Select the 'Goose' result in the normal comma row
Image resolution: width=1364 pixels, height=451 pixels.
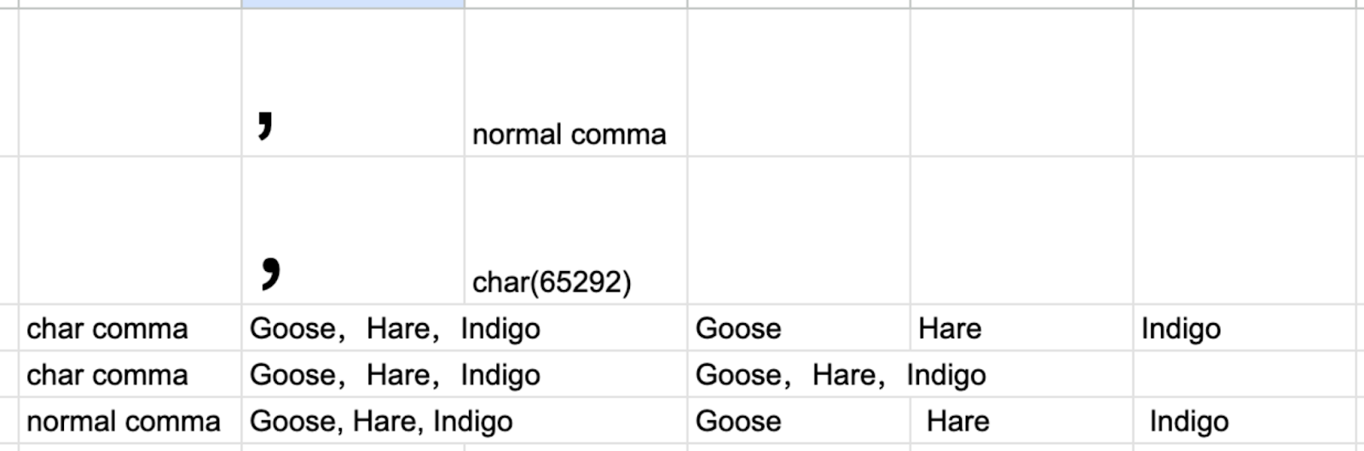(738, 421)
